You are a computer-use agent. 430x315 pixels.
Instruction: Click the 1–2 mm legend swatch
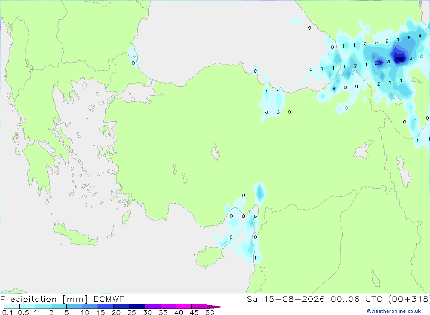[43, 306]
